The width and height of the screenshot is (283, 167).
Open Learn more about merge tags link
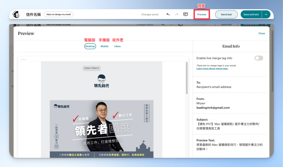pos(212,68)
